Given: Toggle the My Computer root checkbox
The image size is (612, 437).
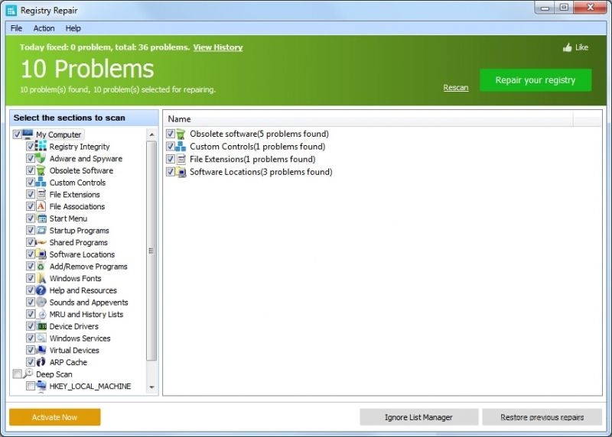Looking at the screenshot, I should (18, 134).
